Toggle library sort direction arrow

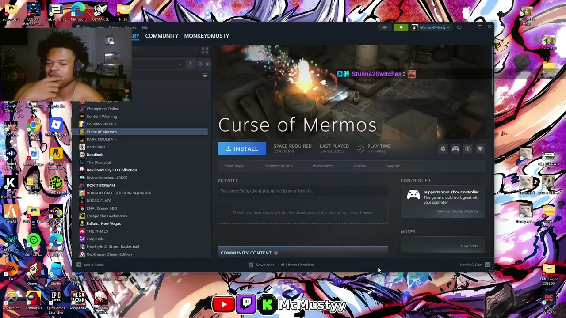point(191,64)
